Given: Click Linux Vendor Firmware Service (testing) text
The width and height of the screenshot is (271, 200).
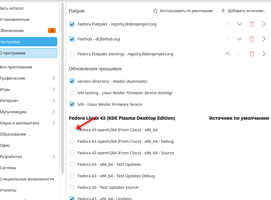Looking at the screenshot, I should tap(137, 93).
